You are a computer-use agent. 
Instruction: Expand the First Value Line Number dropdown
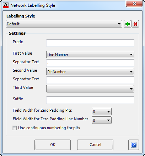tap(90, 55)
